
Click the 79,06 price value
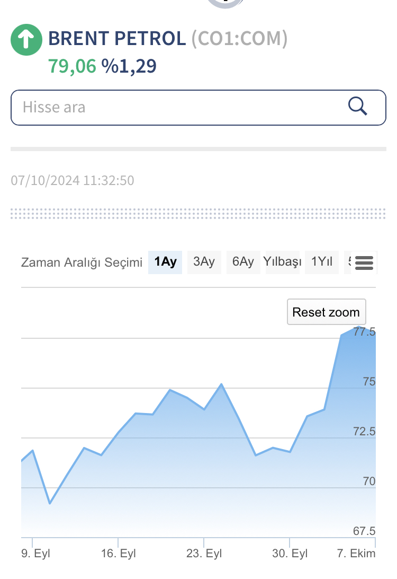[x=72, y=66]
